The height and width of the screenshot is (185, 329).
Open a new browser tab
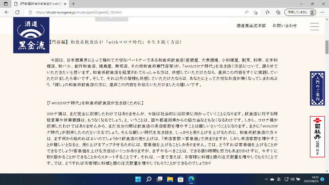pyautogui.click(x=73, y=4)
